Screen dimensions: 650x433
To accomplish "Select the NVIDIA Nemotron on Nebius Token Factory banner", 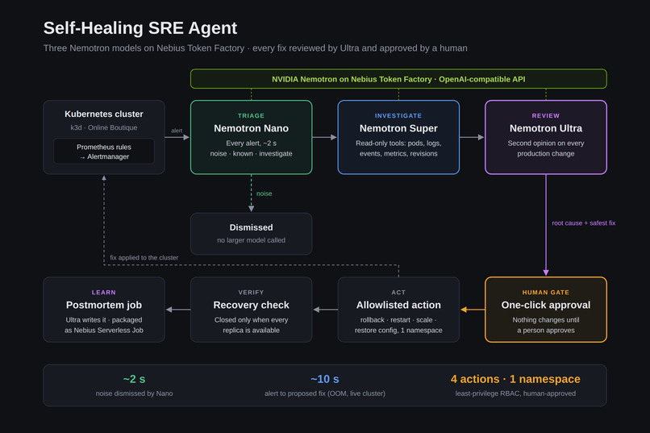I will (x=398, y=79).
